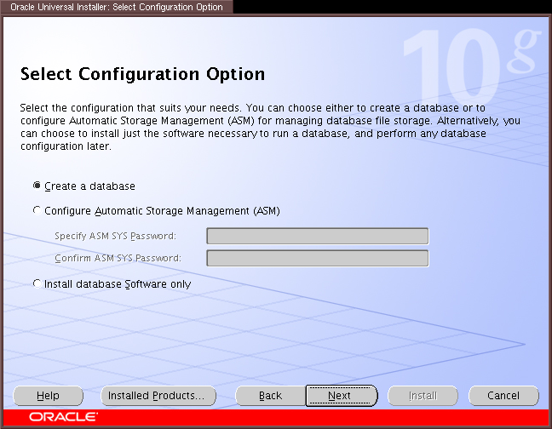Open the Help button

pos(49,396)
